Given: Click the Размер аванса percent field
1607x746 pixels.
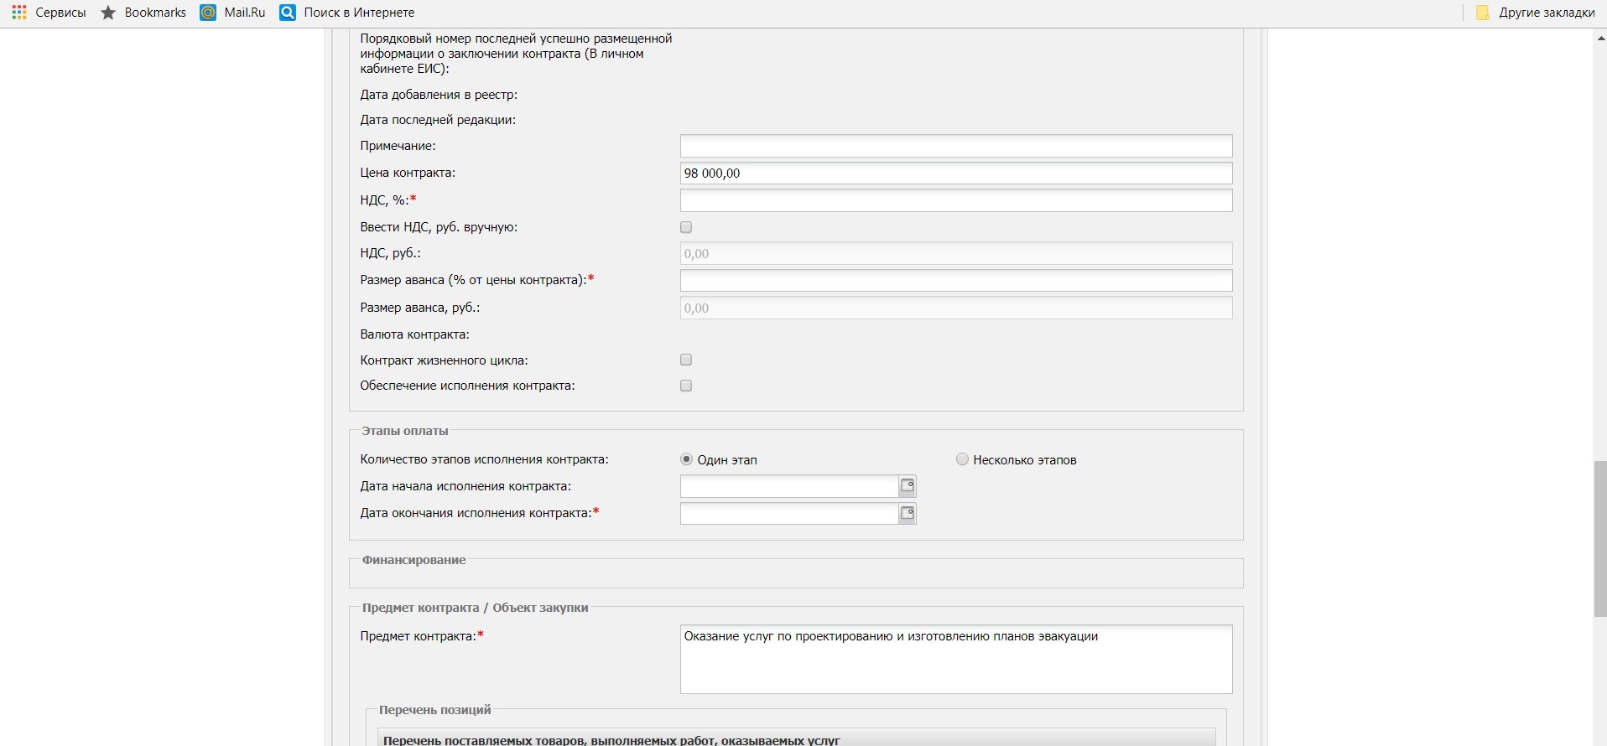Looking at the screenshot, I should pos(955,280).
